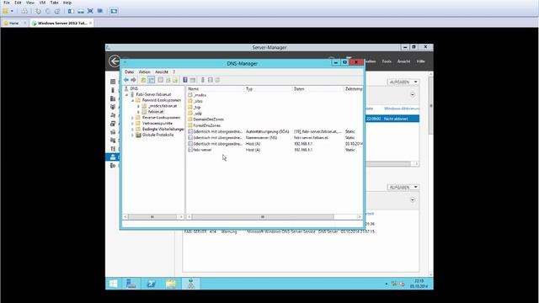This screenshot has height=303, width=539.
Task: Select the fabi-server Host (A) record
Action: (x=275, y=150)
